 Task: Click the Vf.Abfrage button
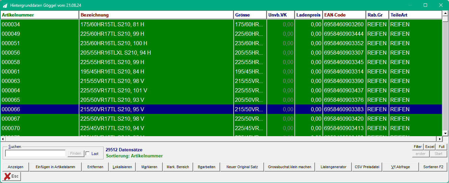click(400, 167)
